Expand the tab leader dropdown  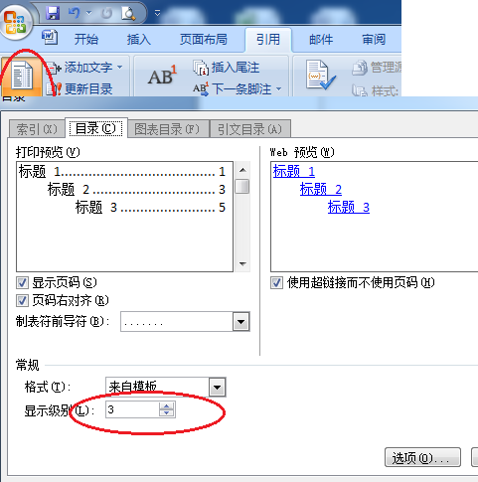(240, 322)
